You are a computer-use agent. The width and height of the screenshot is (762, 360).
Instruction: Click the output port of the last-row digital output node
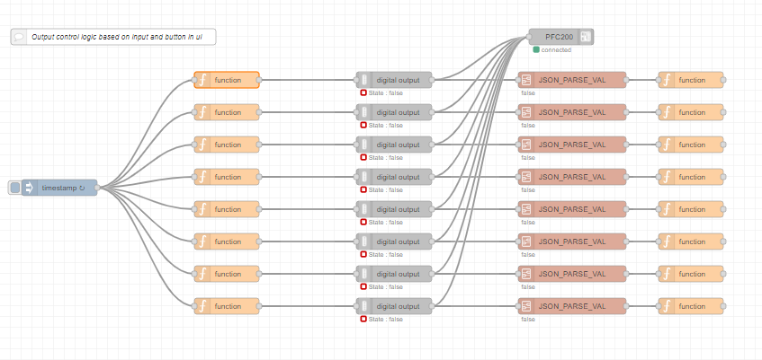pyautogui.click(x=432, y=306)
